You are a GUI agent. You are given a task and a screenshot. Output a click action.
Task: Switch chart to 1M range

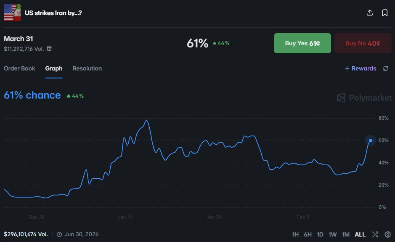pos(346,234)
